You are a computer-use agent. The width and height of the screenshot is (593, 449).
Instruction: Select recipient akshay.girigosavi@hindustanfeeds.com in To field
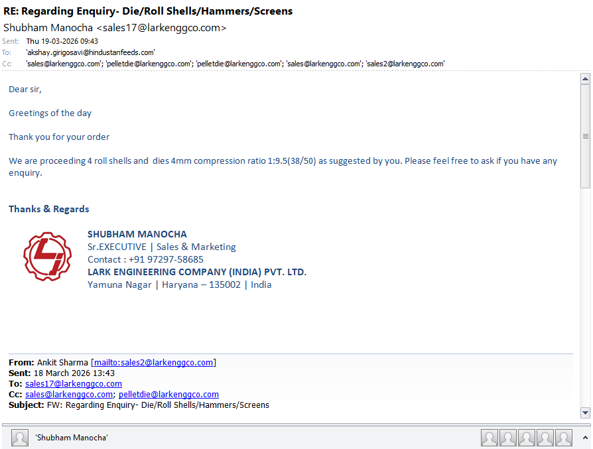tap(90, 52)
